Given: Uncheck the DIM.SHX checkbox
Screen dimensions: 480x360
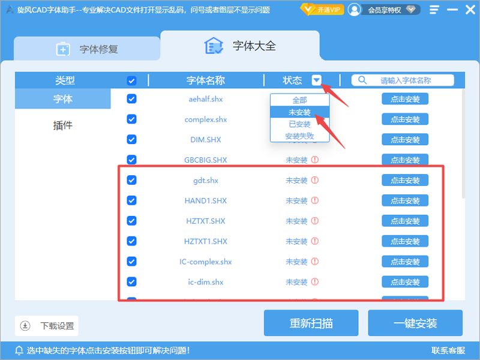Looking at the screenshot, I should [x=131, y=140].
